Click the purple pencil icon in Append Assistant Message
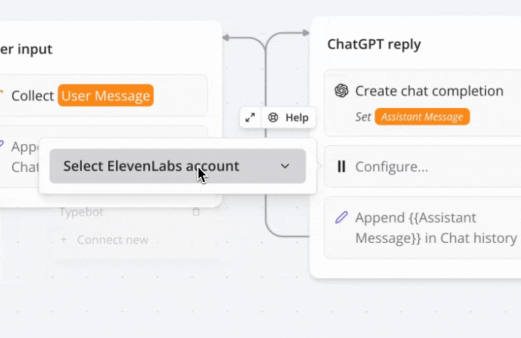Screen dimensions: 521x338 (x=341, y=217)
